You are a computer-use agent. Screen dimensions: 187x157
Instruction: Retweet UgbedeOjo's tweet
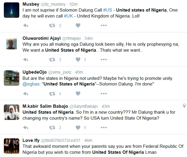pos(52,94)
